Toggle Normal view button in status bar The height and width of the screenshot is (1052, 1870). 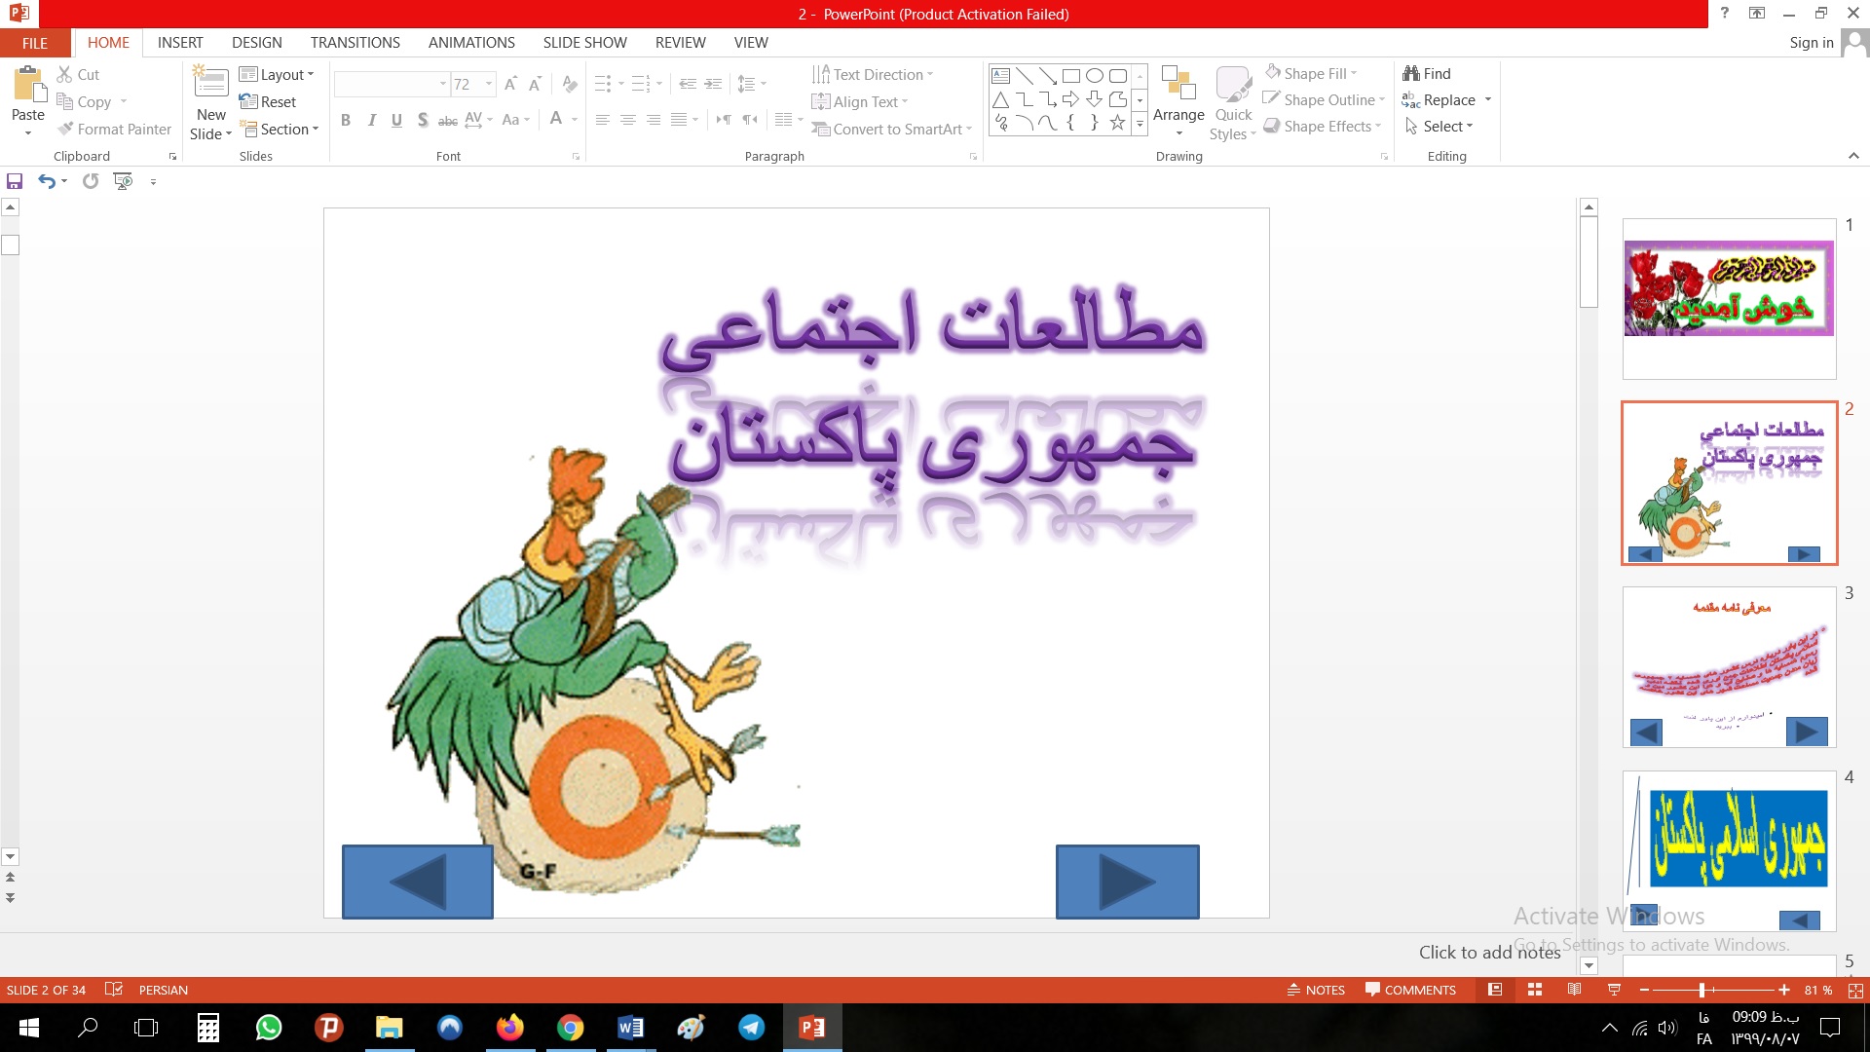[1495, 990]
